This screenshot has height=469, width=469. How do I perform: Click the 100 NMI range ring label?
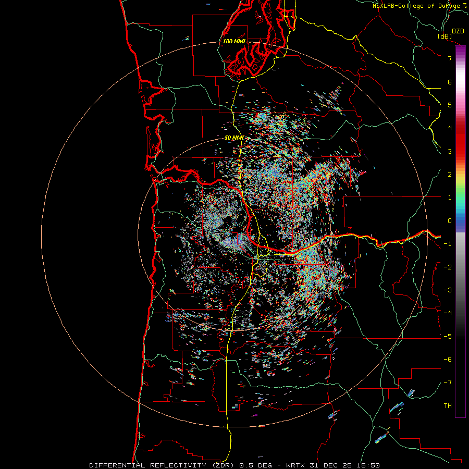(234, 41)
